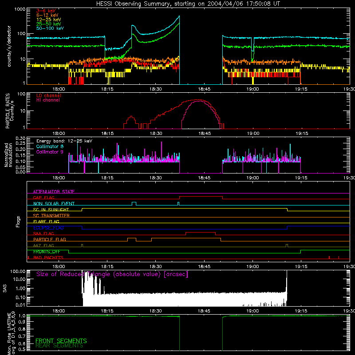
Task: Click the FRONT SEGMENTS legend entry
Action: (x=61, y=341)
